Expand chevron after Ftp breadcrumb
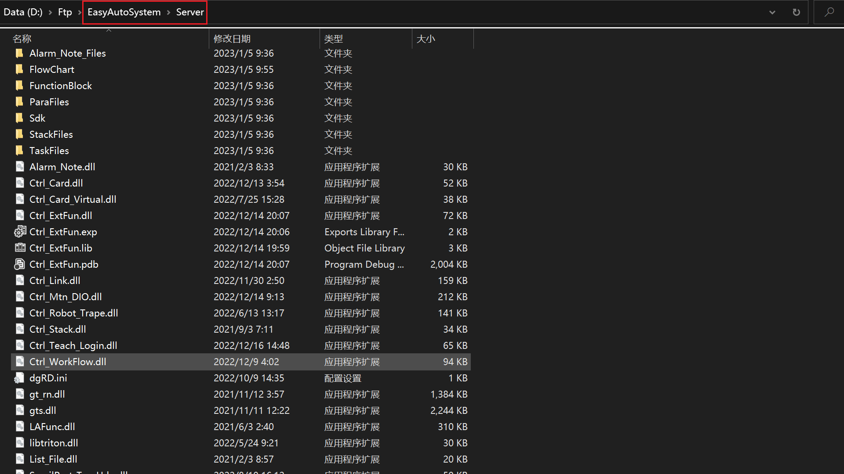The image size is (844, 474). click(x=80, y=12)
